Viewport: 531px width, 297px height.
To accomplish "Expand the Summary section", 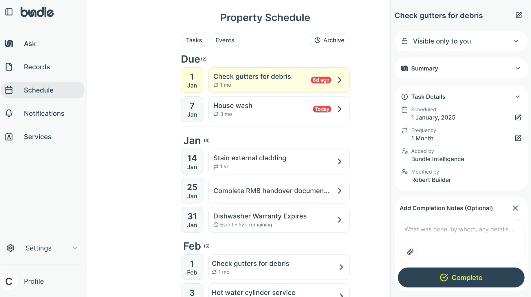I will 518,68.
